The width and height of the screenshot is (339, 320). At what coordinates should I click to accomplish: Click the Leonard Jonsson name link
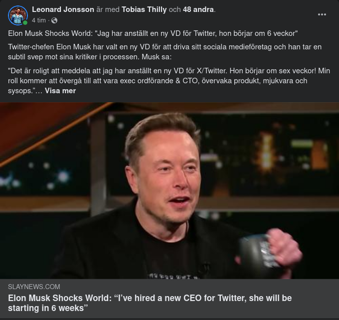tap(63, 9)
